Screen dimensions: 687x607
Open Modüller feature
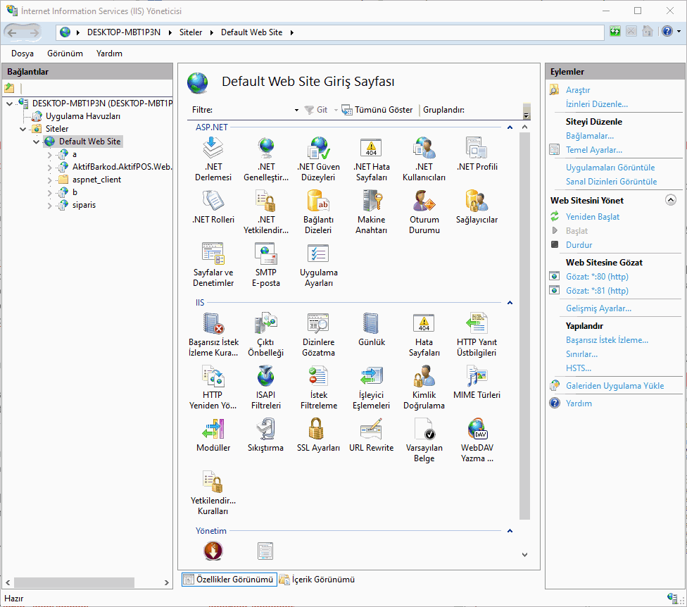(x=213, y=434)
